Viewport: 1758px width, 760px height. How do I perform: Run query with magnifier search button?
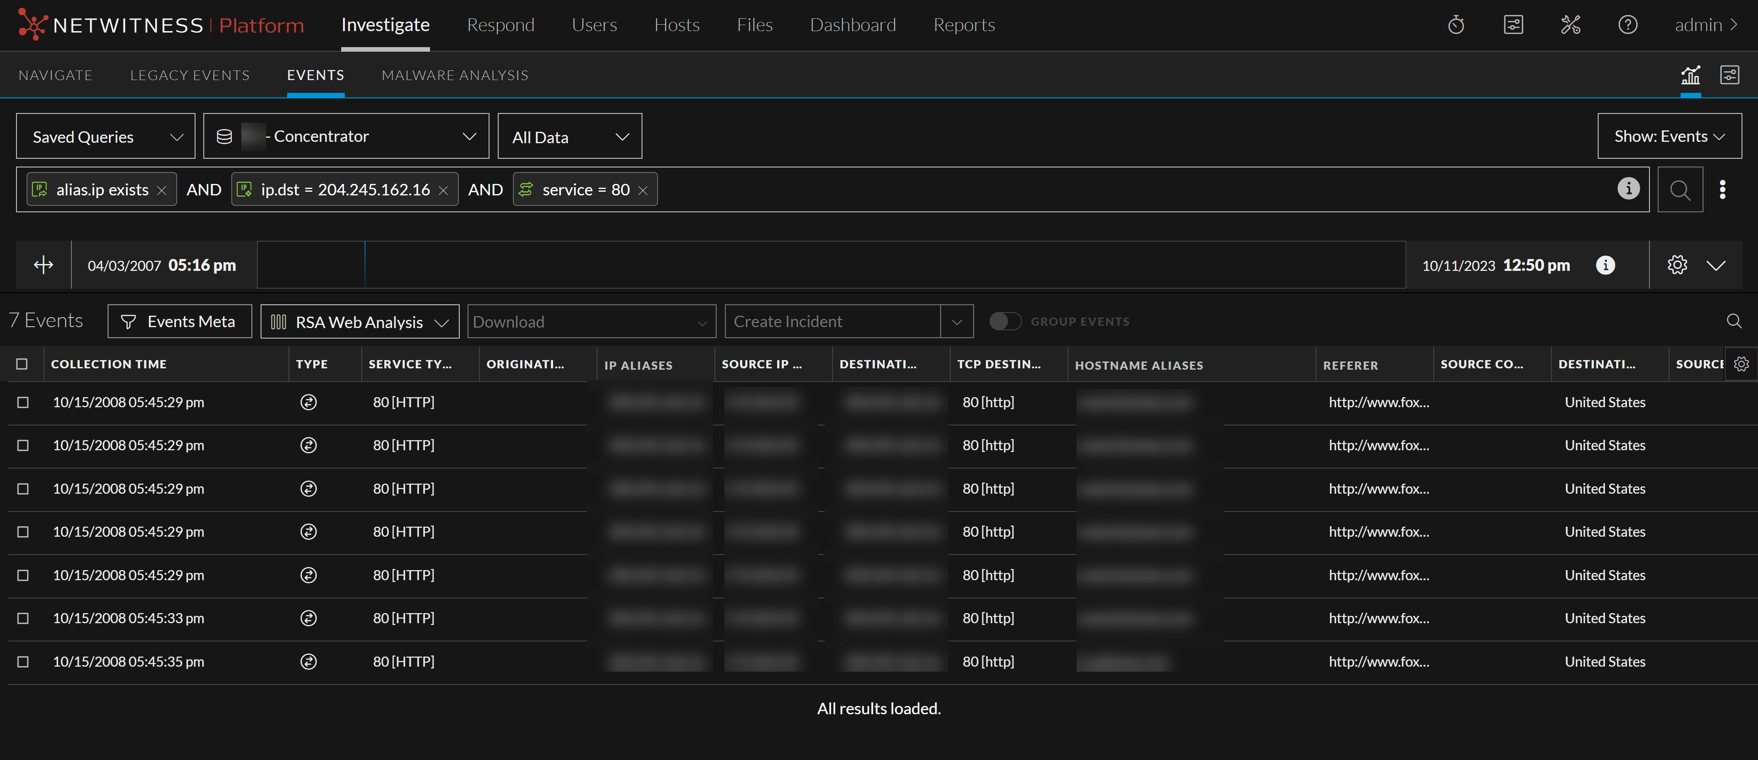tap(1680, 190)
